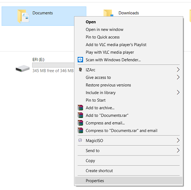Screen dimensions: 191x190
Task: Click the MagicISO disc icon
Action: tap(80, 141)
